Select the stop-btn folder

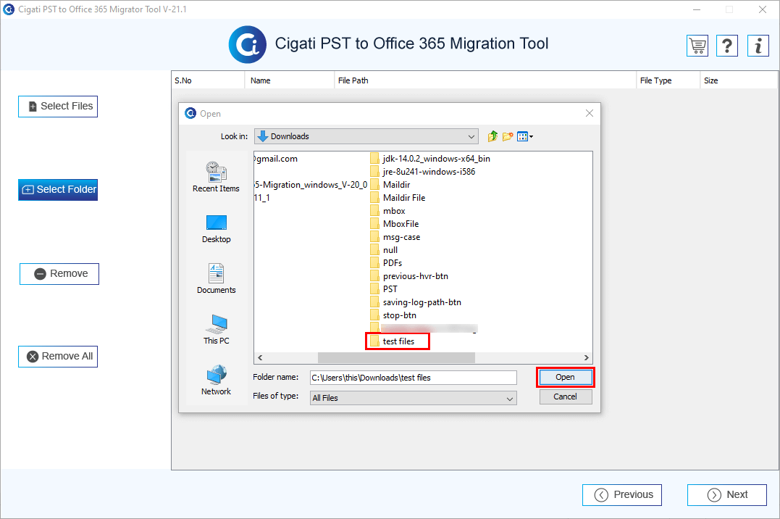[393, 315]
